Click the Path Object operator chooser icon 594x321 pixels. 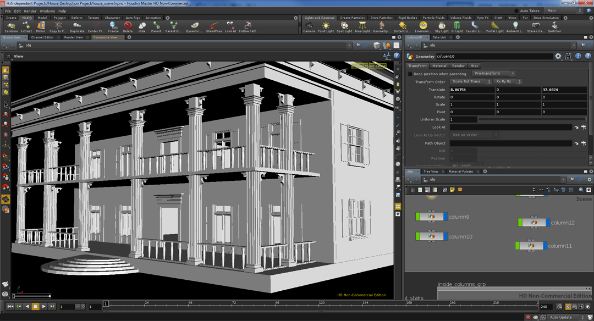pos(584,143)
